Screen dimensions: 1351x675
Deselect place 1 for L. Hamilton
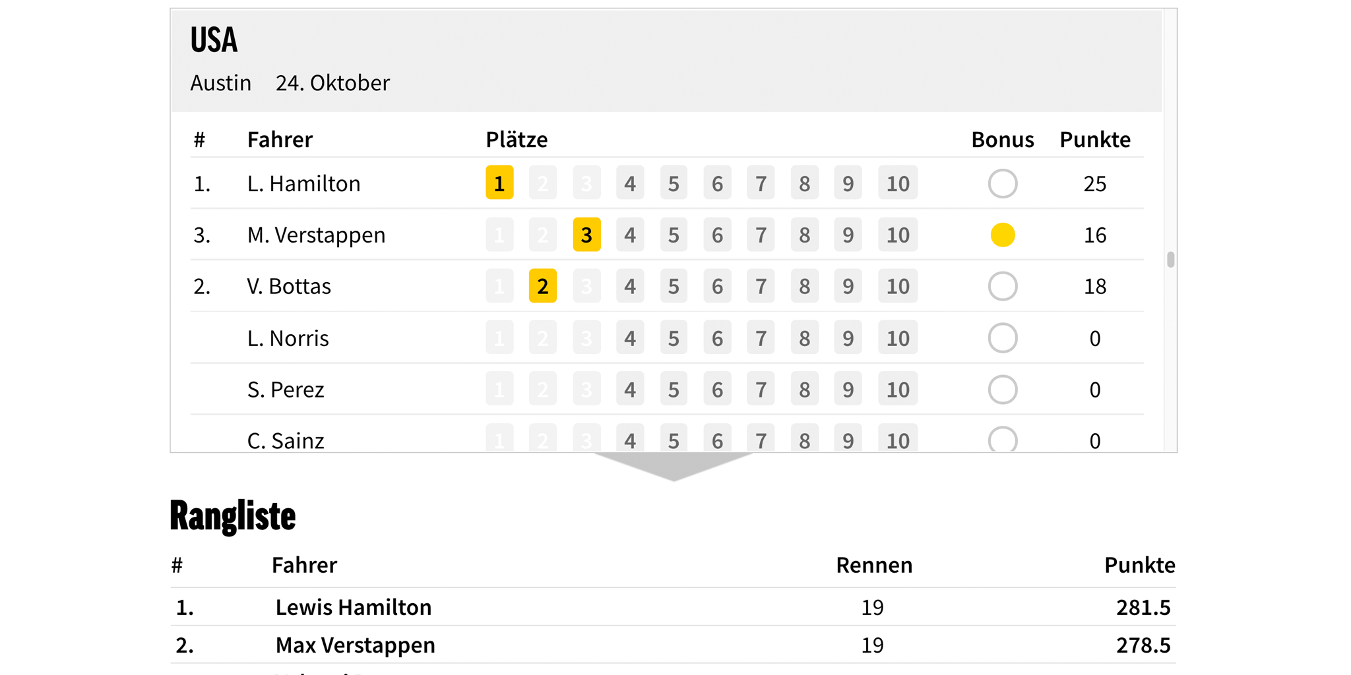click(499, 183)
